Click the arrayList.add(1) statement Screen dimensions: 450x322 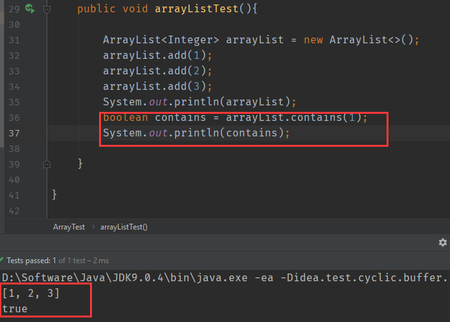pos(157,56)
